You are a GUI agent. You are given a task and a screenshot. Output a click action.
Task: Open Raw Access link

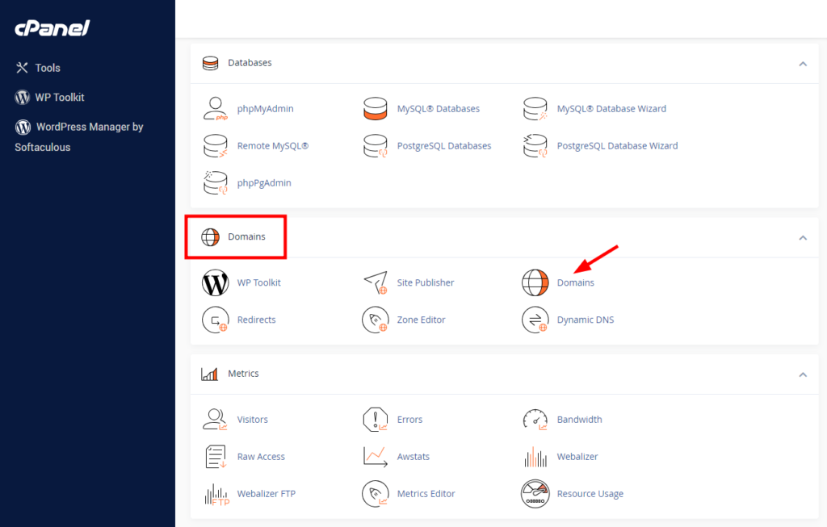pos(261,457)
